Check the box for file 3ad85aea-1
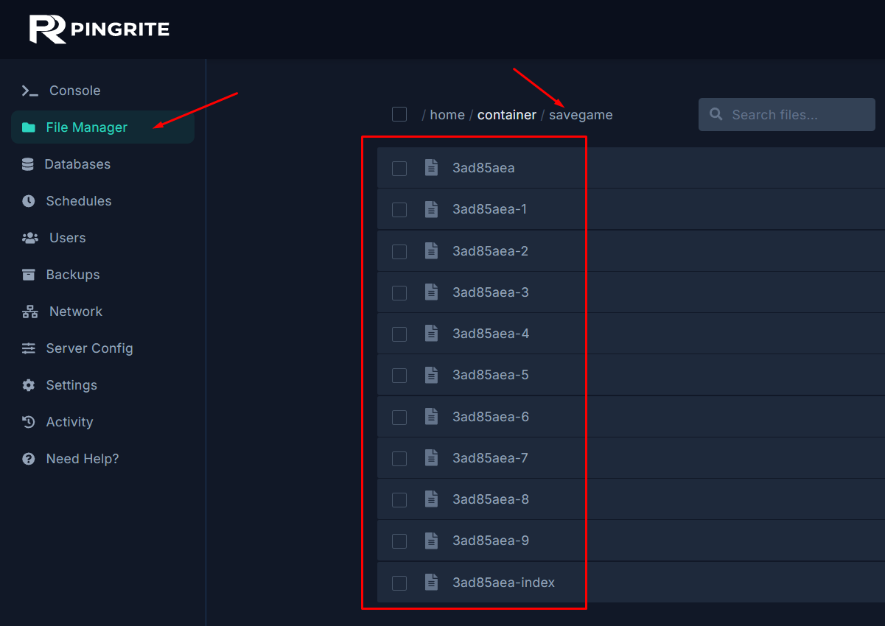The image size is (885, 626). pos(399,210)
